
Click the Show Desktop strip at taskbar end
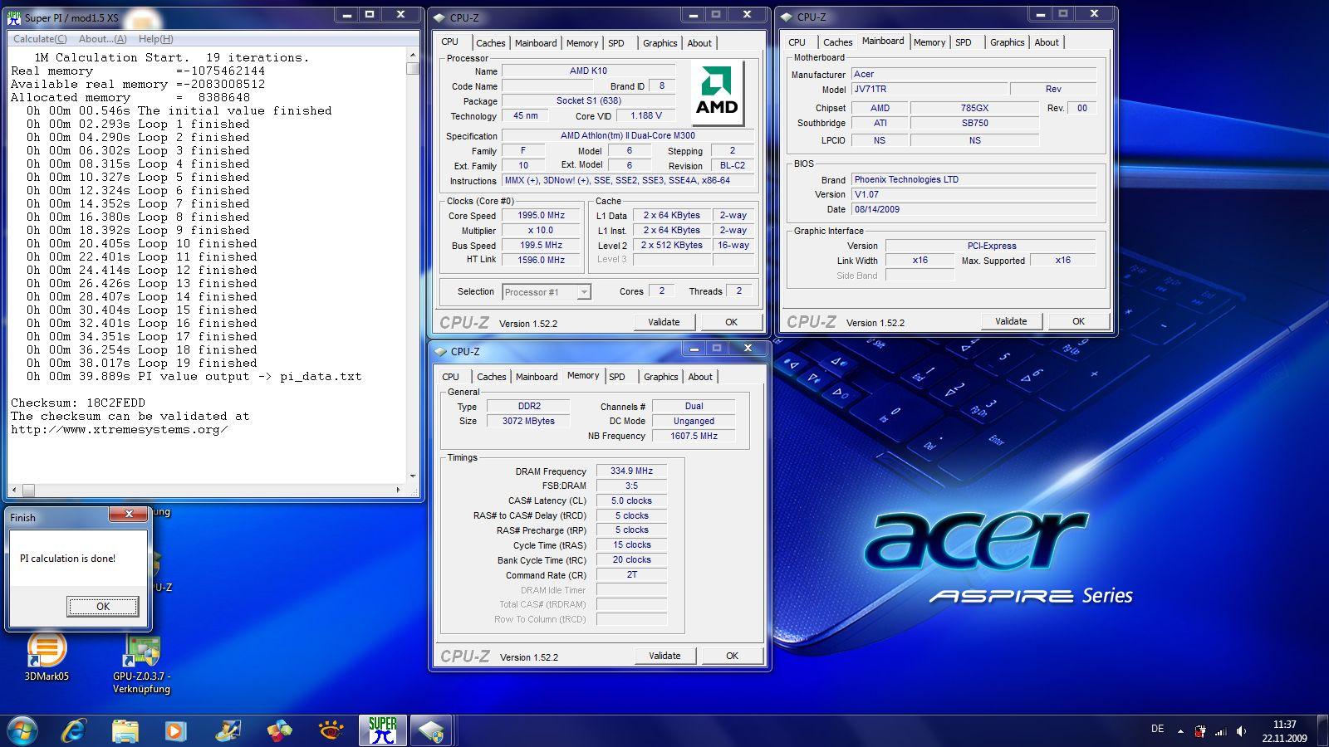point(1323,731)
